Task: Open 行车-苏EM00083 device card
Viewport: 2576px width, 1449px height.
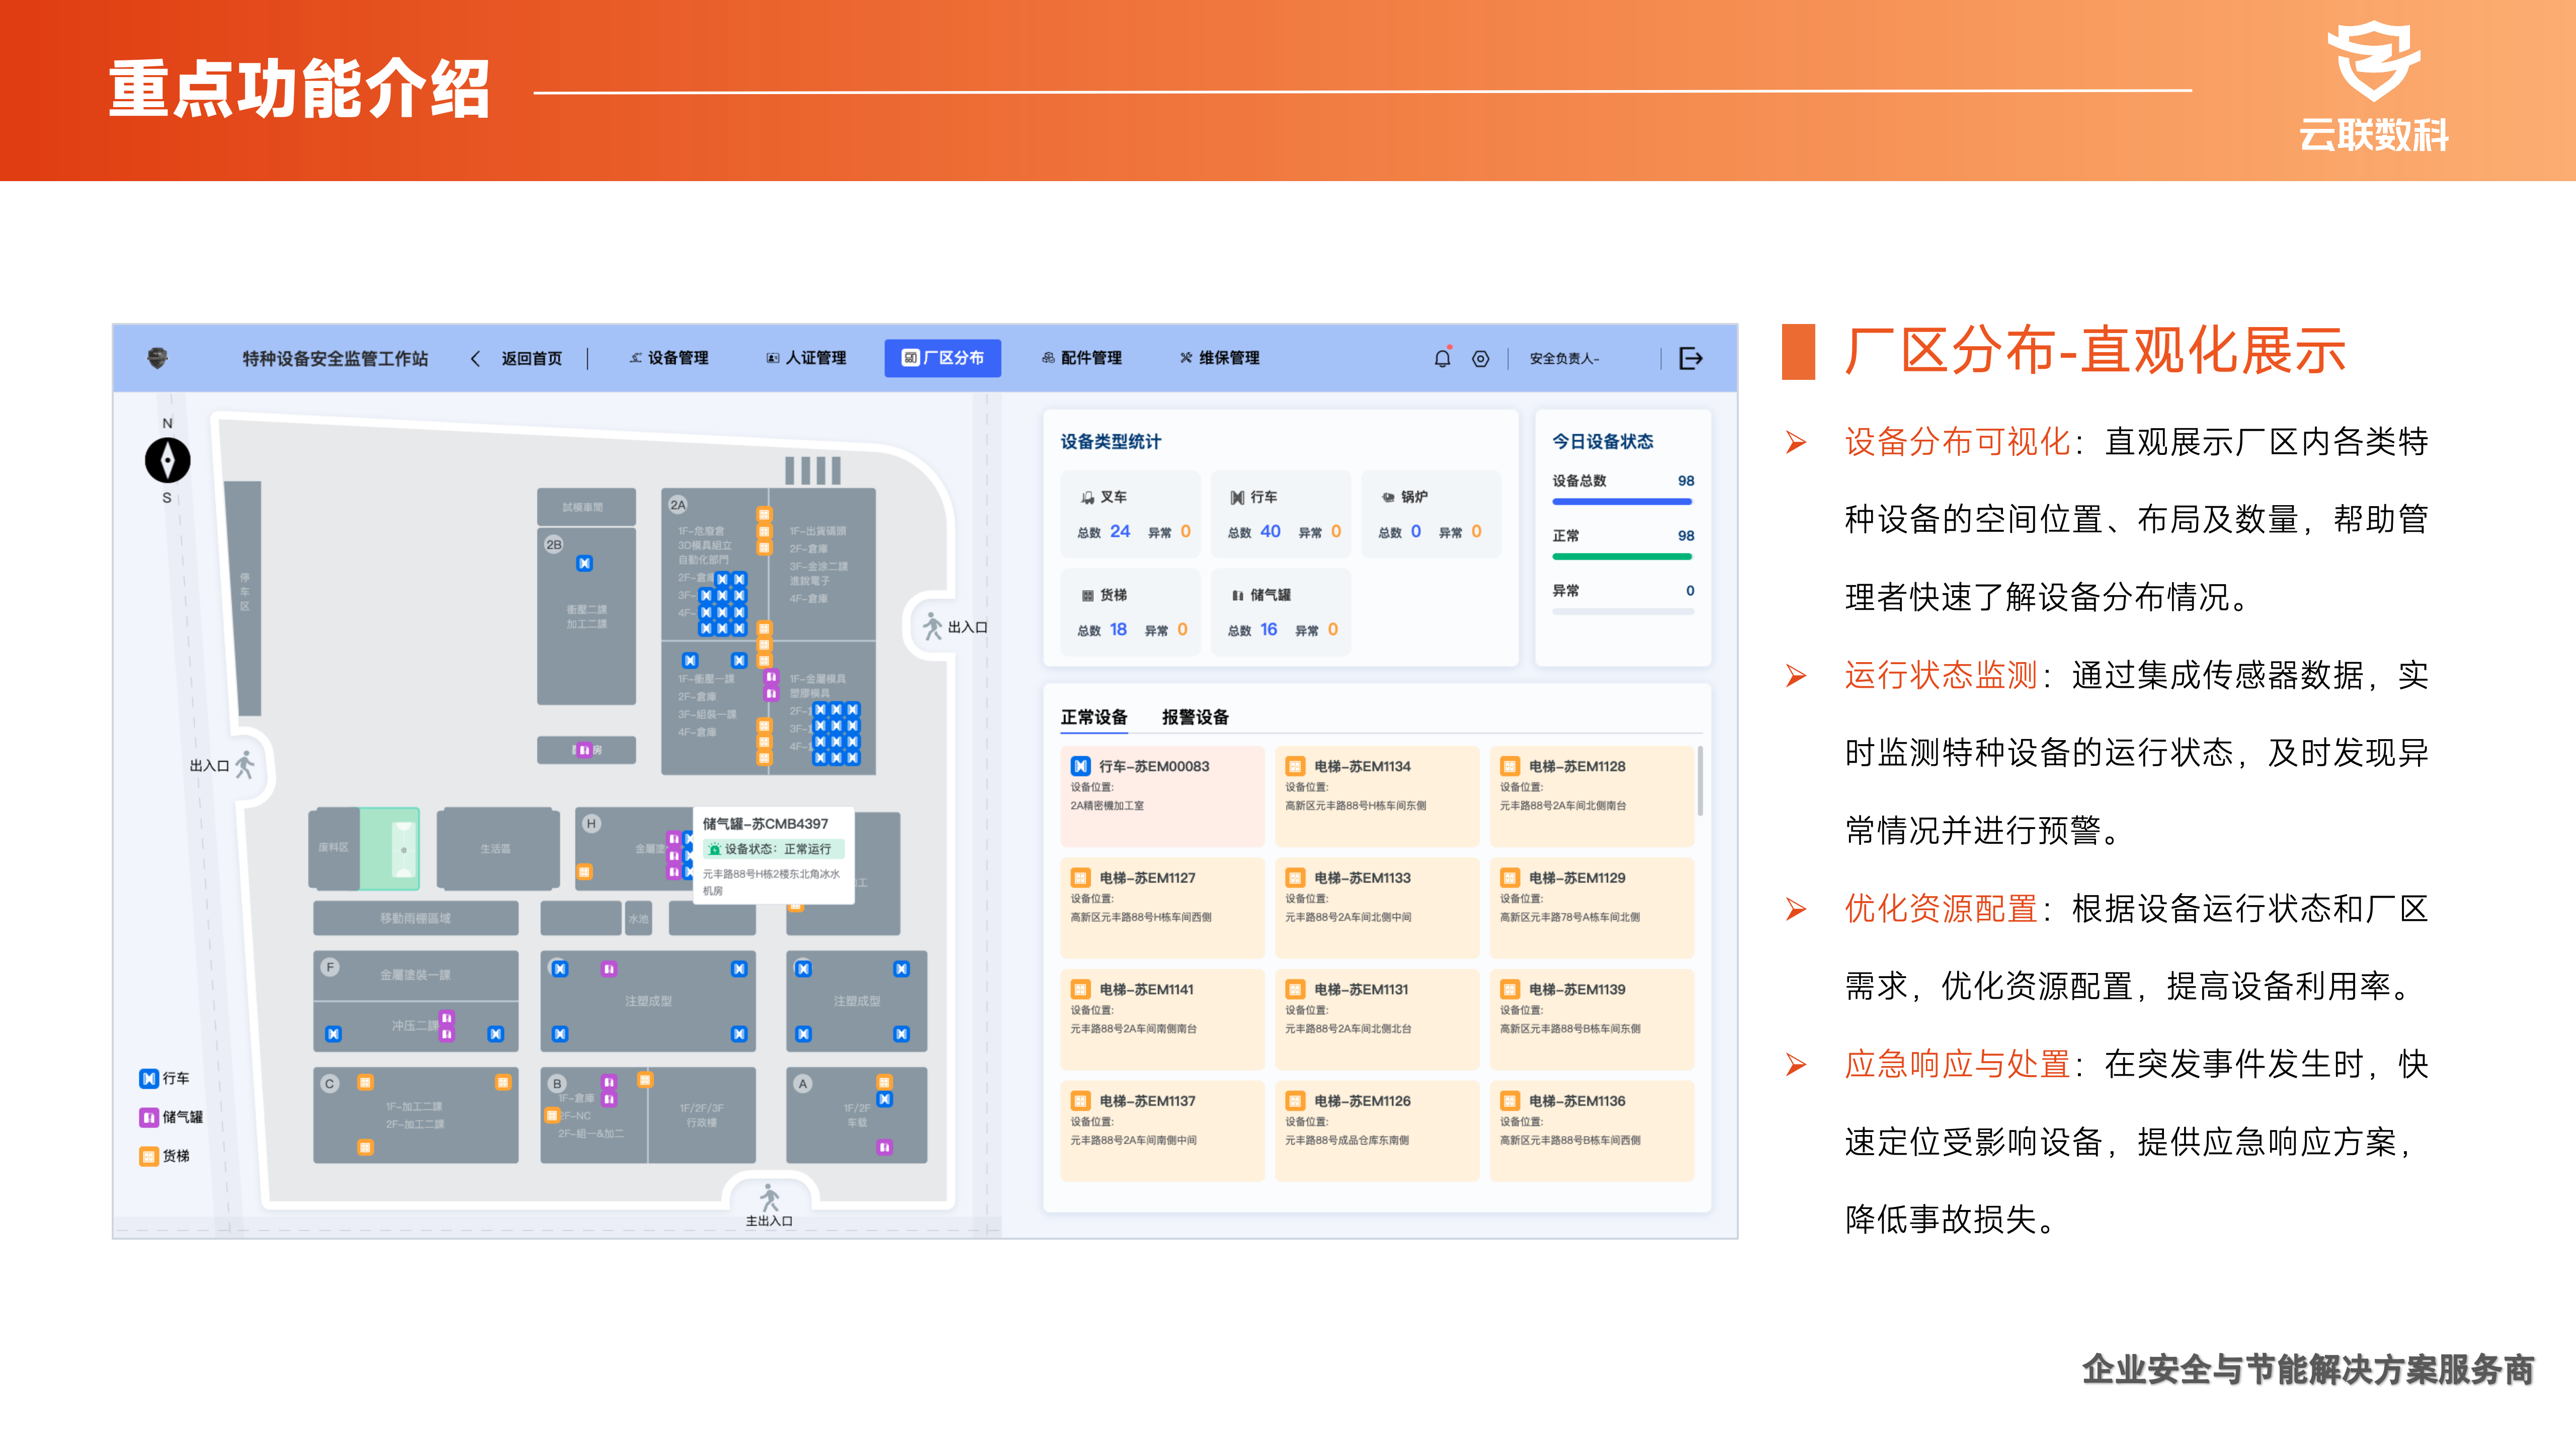Action: click(1162, 795)
